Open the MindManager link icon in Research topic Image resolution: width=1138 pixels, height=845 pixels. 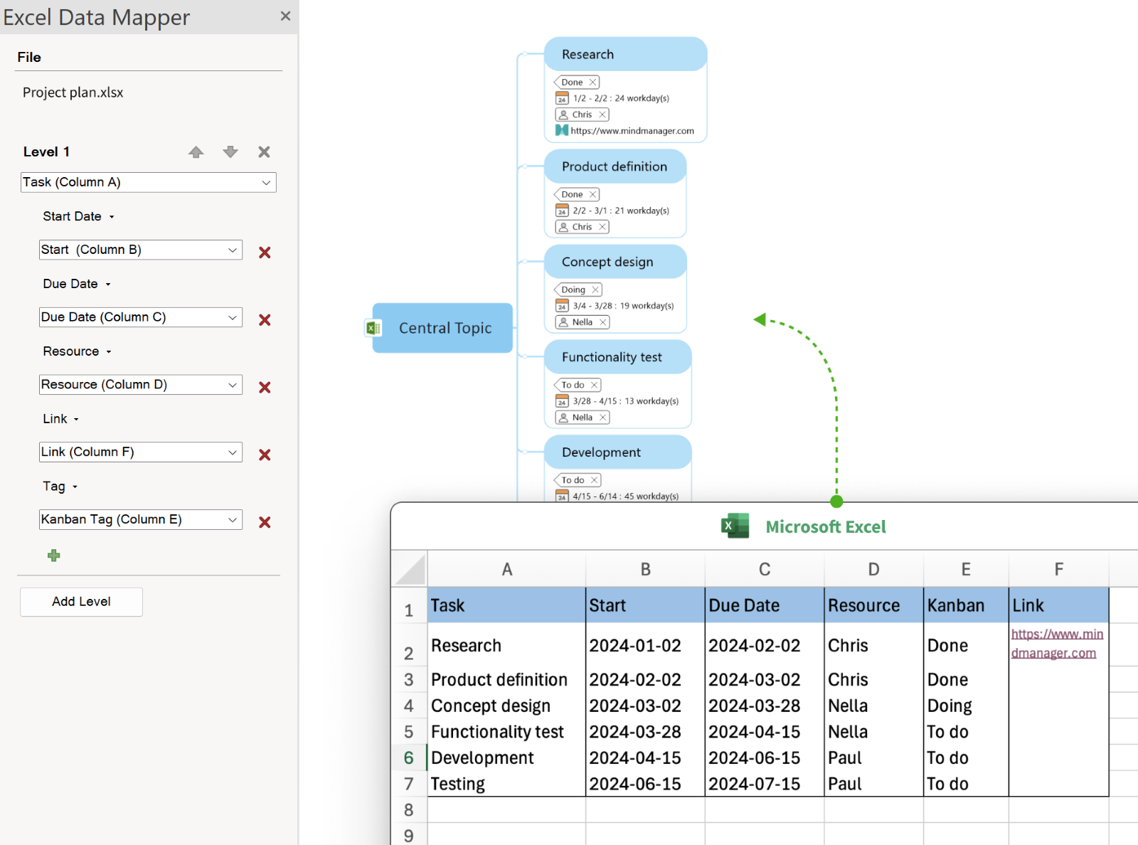(562, 130)
